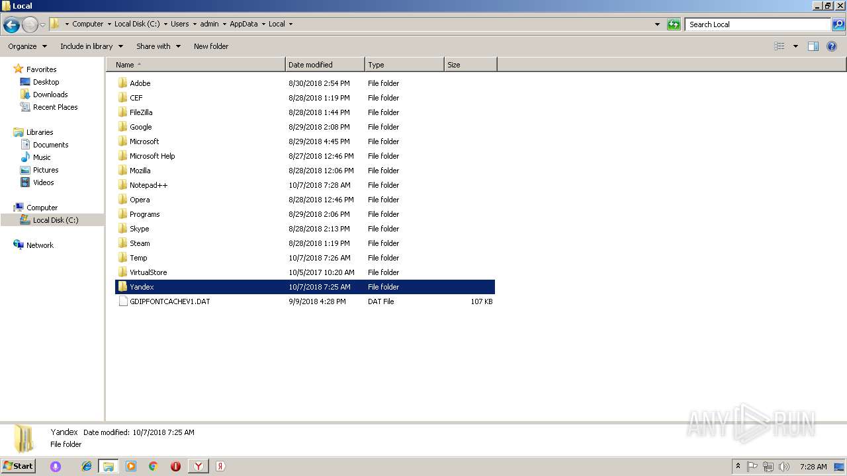Select the Steam folder icon
Viewport: 847px width, 476px height.
122,243
